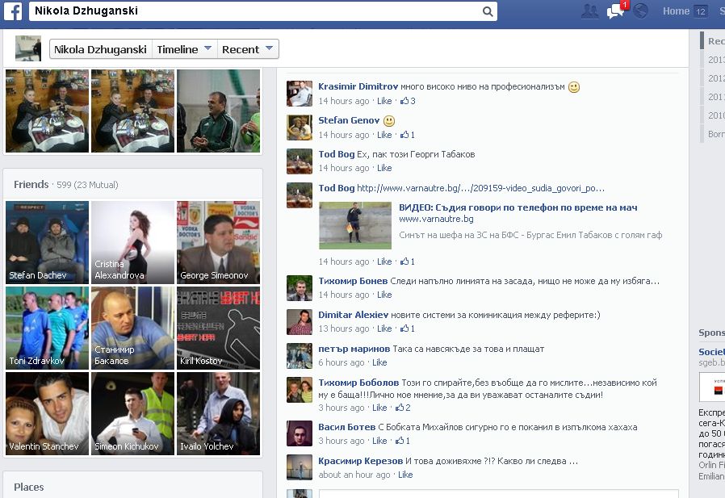This screenshot has height=498, width=725.
Task: Click Nikola Dzhuganski's small profile picture
Action: [28, 48]
